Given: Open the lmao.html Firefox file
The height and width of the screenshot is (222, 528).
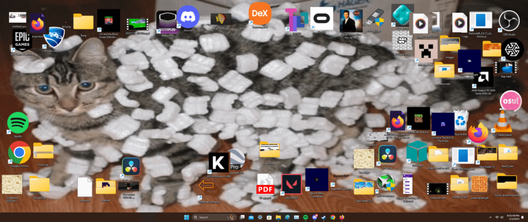Looking at the screenshot, I should click(x=38, y=24).
